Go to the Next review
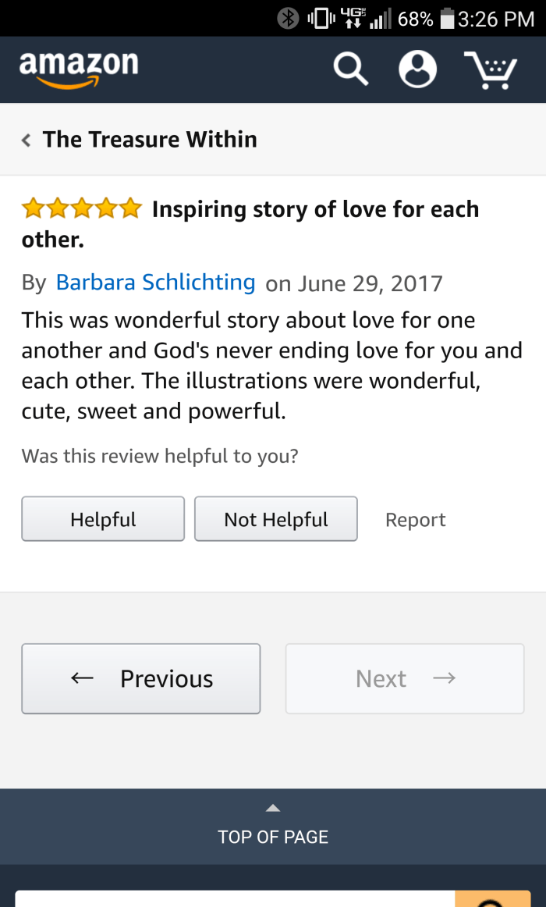Viewport: 546px width, 907px height. coord(404,678)
